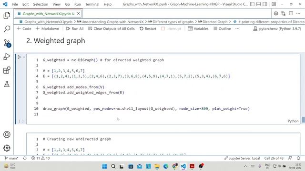
Task: Open the Testing flask view
Action: coord(7,84)
